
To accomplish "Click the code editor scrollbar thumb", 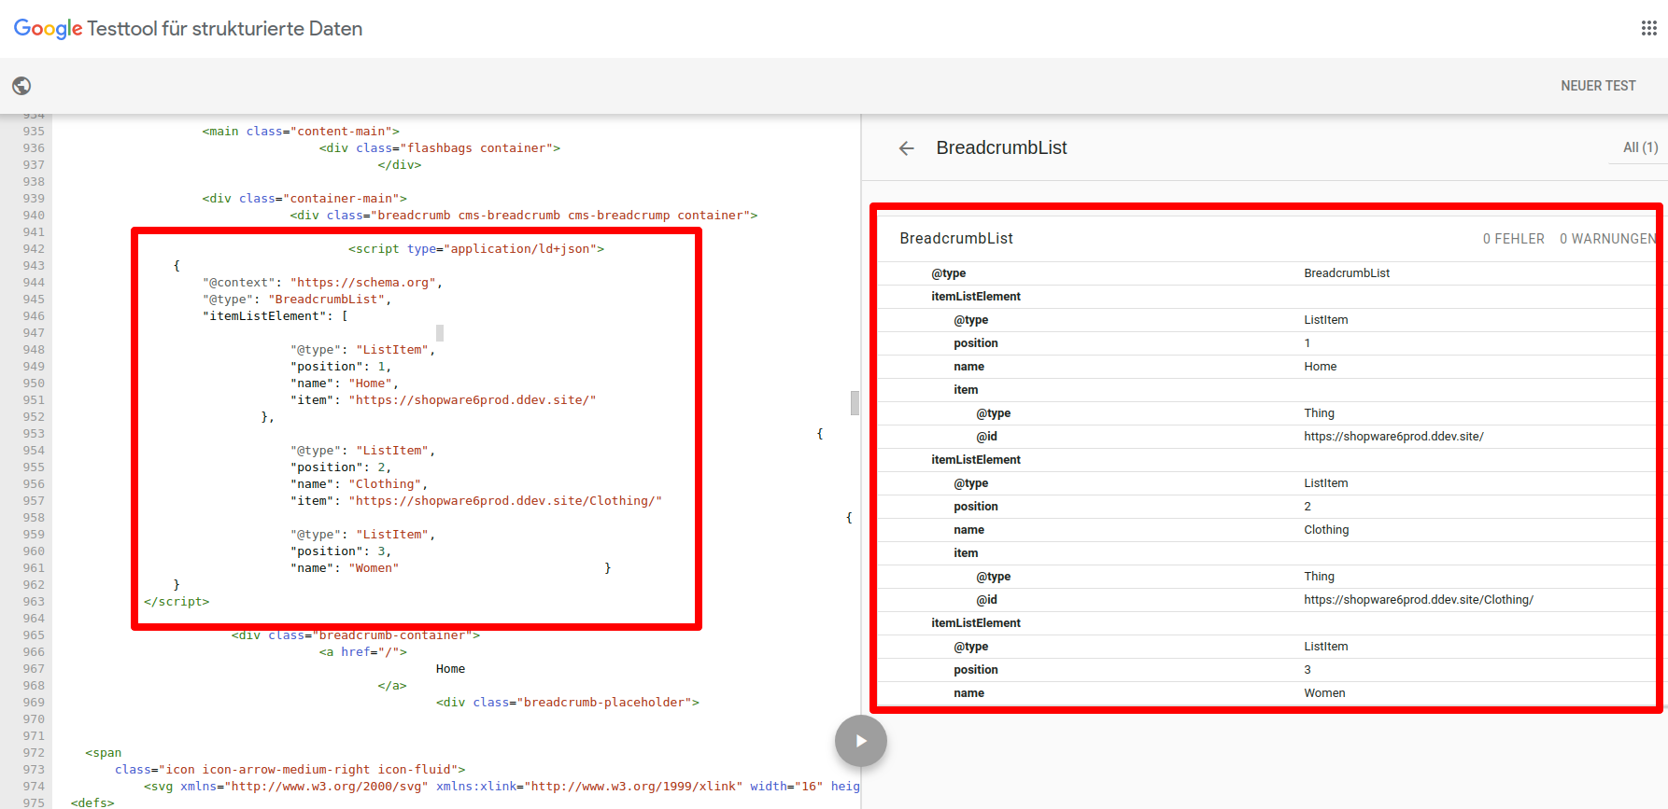I will [x=855, y=402].
